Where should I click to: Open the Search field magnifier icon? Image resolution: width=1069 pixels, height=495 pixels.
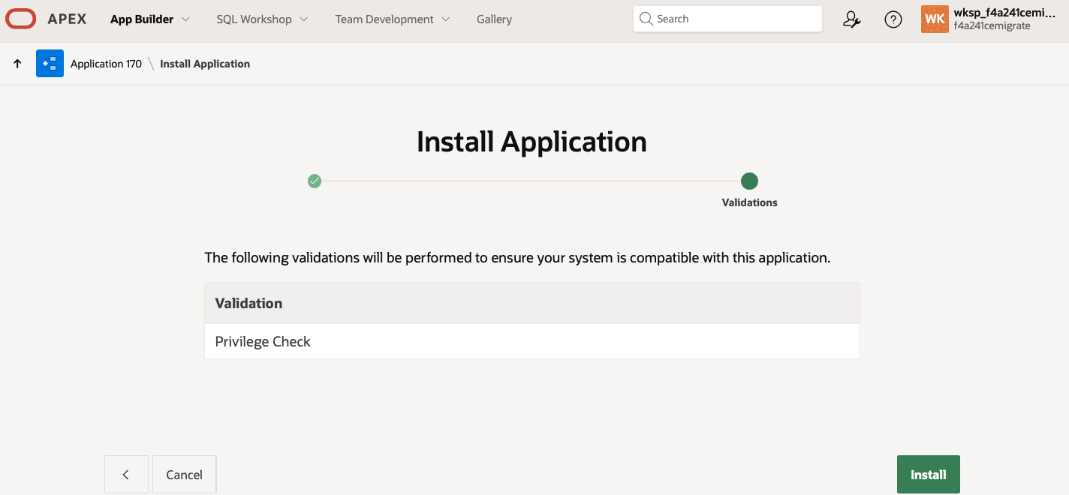coord(646,19)
